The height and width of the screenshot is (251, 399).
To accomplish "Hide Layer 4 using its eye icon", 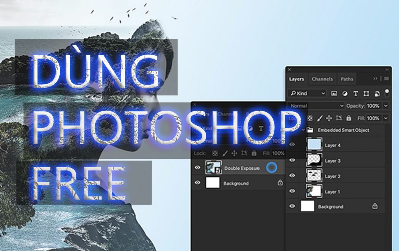I will (292, 145).
